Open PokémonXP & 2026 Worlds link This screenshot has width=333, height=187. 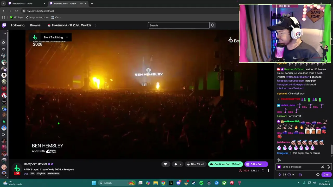[x=69, y=25]
